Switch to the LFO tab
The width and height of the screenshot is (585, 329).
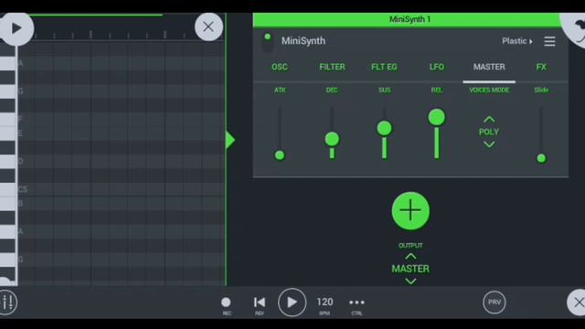click(x=437, y=67)
